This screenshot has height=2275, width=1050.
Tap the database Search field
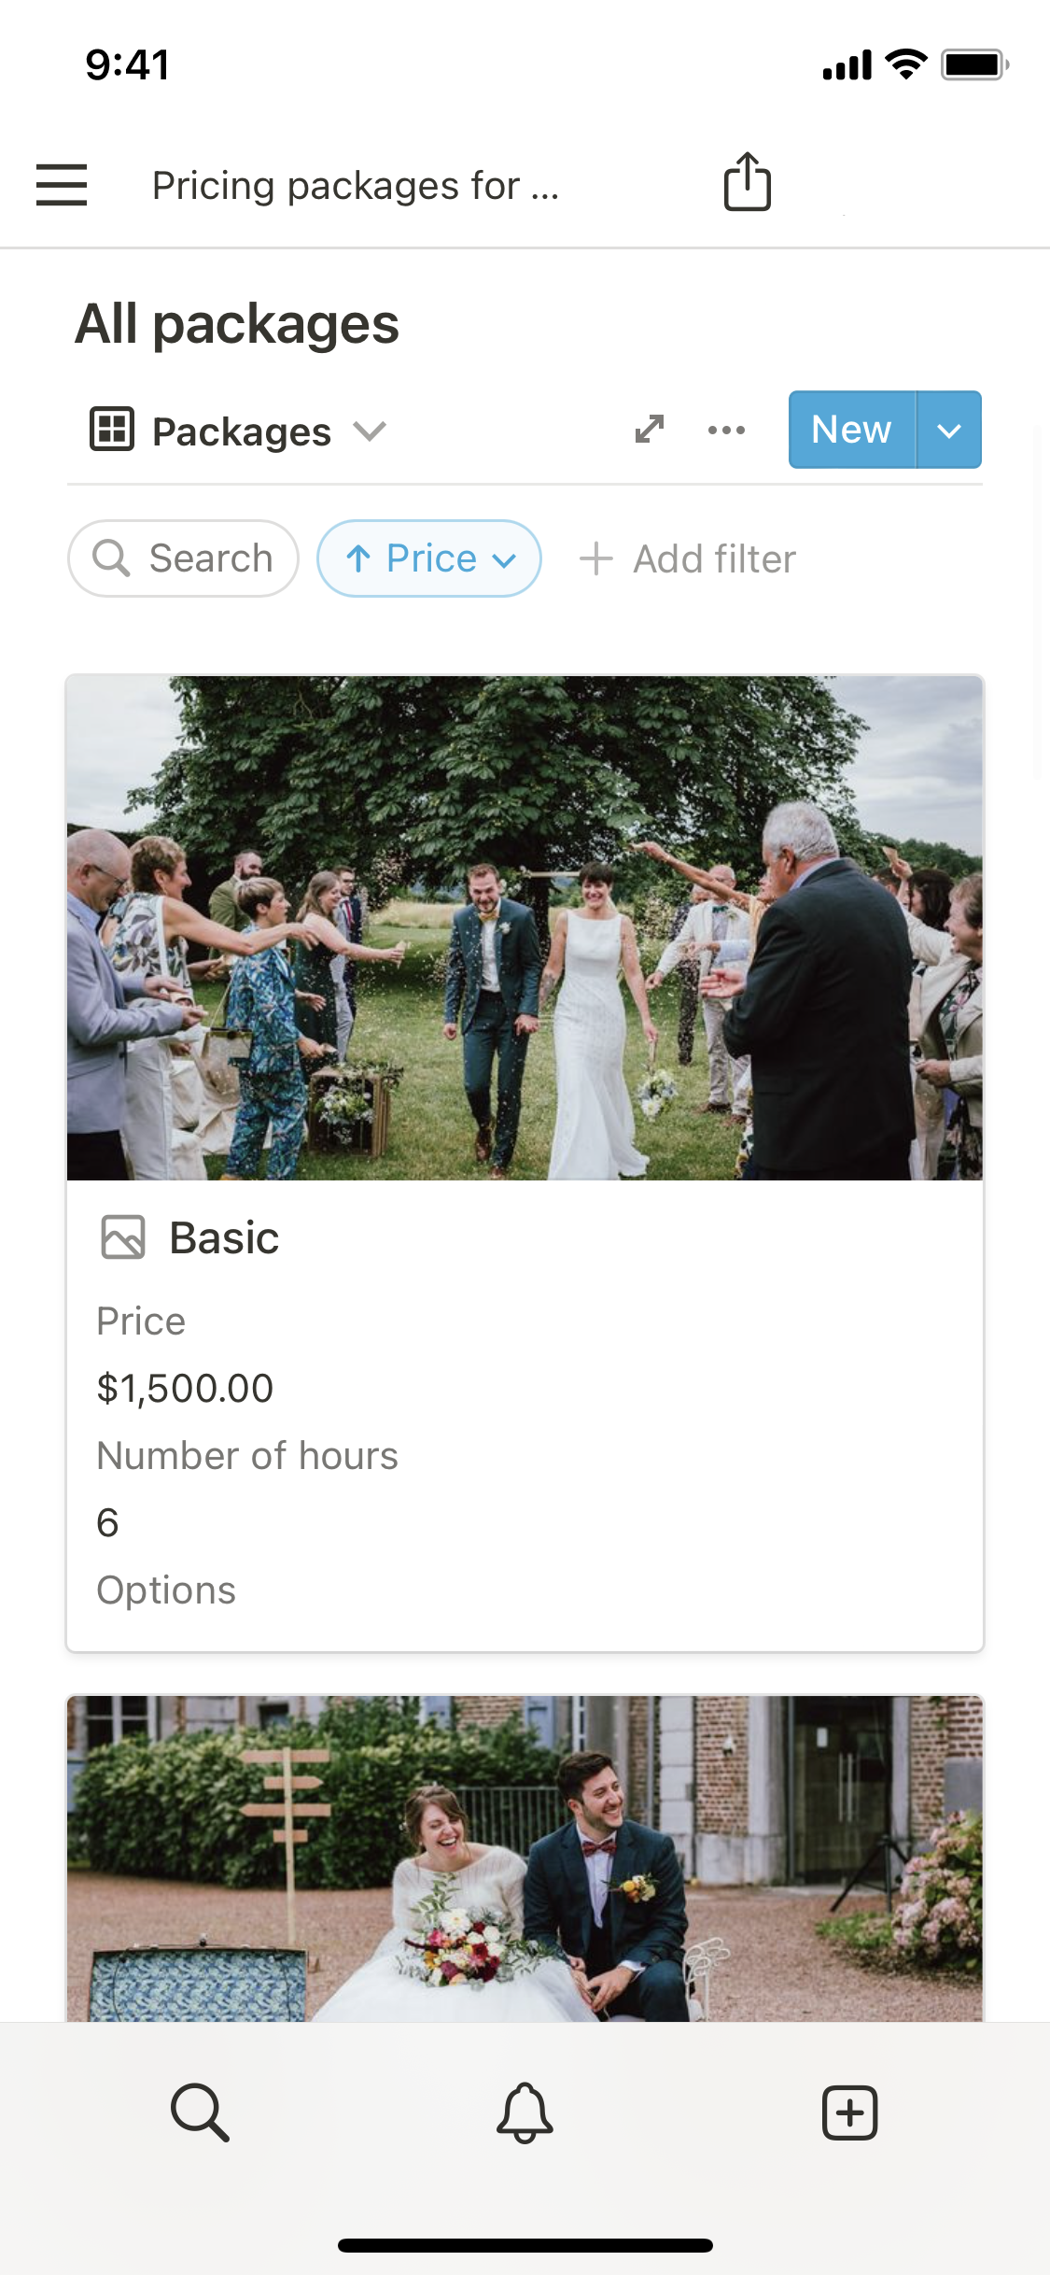click(184, 558)
